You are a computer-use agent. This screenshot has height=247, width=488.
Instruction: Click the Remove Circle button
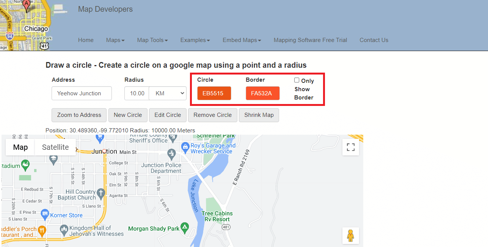click(x=212, y=115)
